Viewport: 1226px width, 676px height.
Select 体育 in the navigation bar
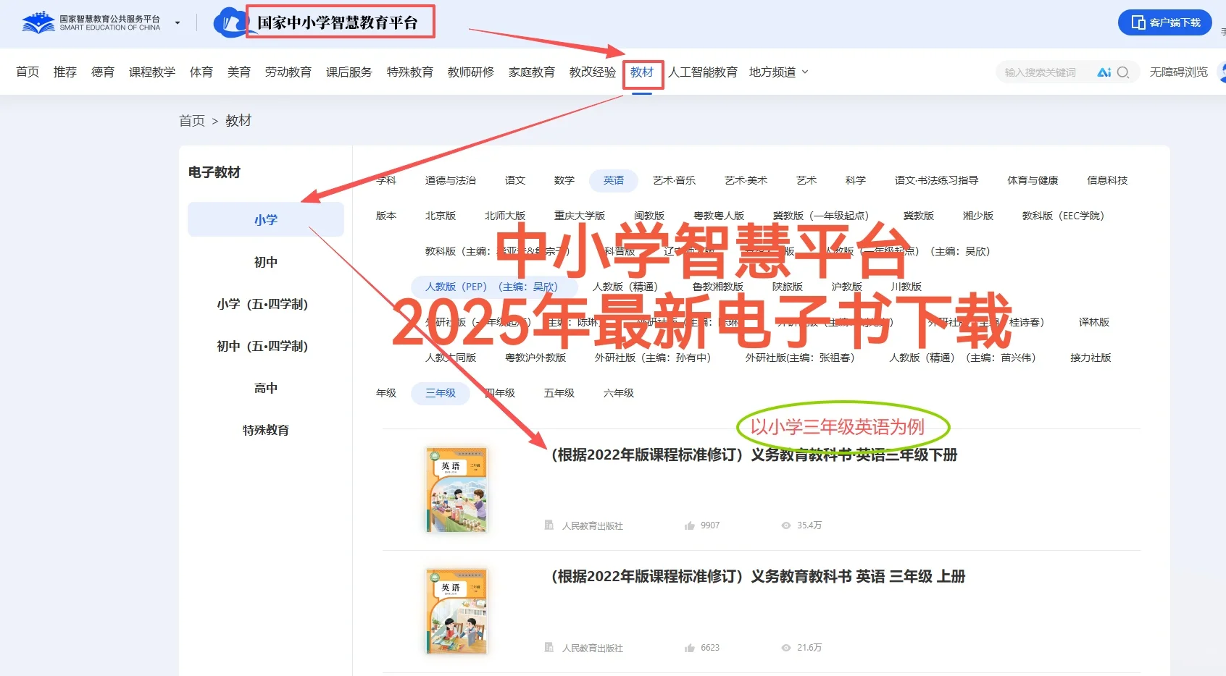(201, 72)
